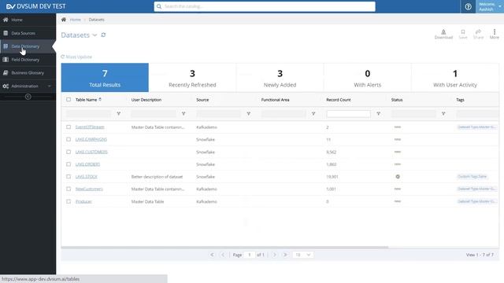Viewport: 504px width, 283px height.
Task: Open the NewCustomers dataset link
Action: point(89,189)
